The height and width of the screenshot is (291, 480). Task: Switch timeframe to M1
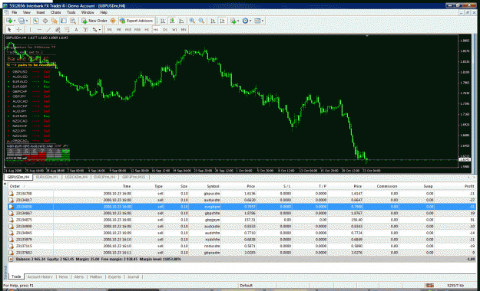click(x=110, y=30)
